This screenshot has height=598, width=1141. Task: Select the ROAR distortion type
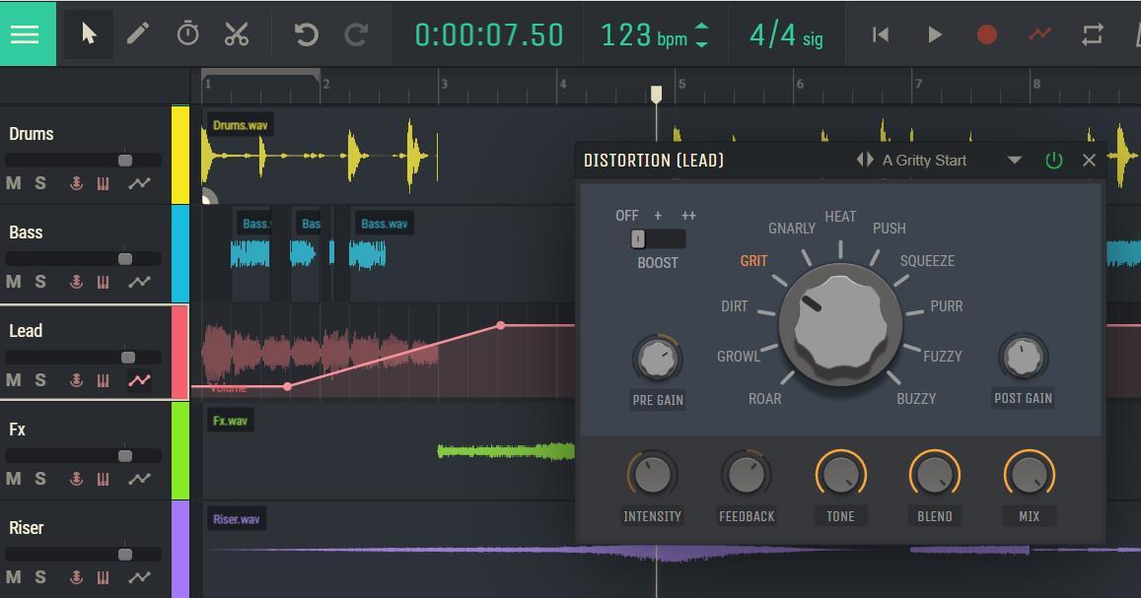point(765,399)
